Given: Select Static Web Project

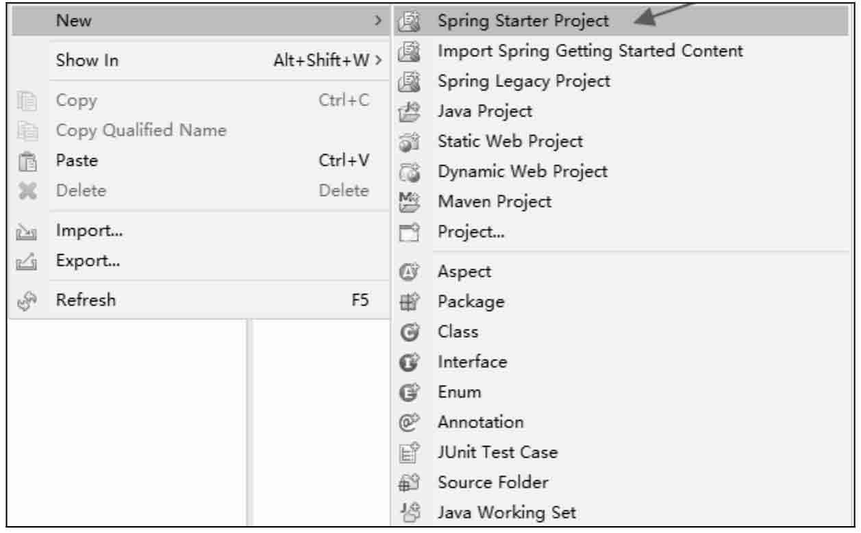Looking at the screenshot, I should [510, 141].
